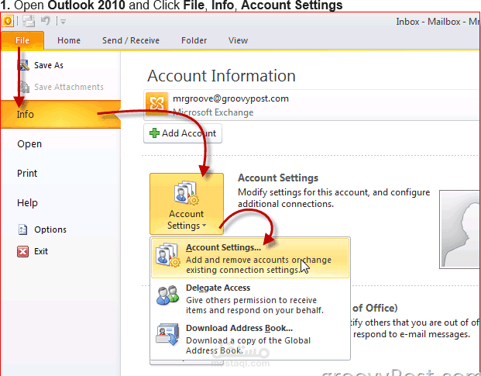Click the Account Settings section heading text

click(x=278, y=178)
